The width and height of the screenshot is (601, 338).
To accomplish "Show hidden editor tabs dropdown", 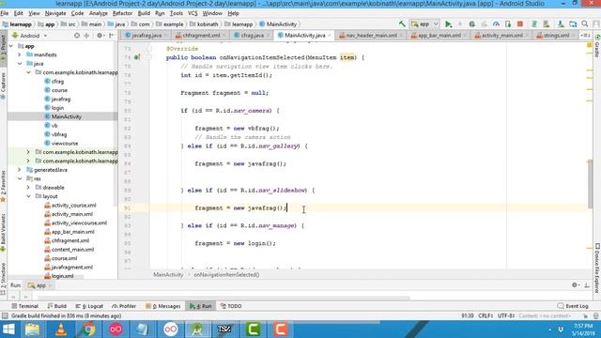I will pyautogui.click(x=584, y=36).
